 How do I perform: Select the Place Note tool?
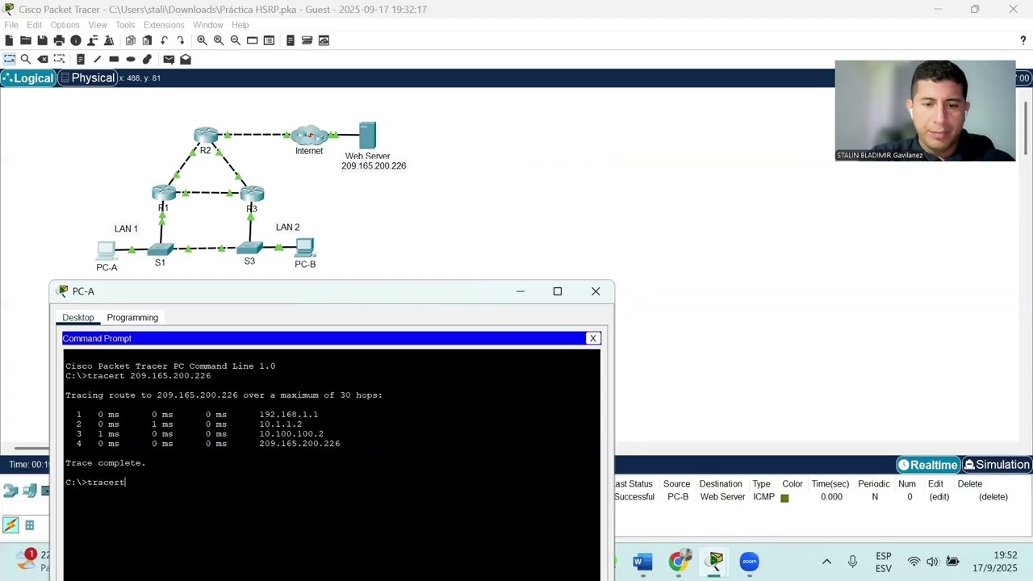click(81, 59)
